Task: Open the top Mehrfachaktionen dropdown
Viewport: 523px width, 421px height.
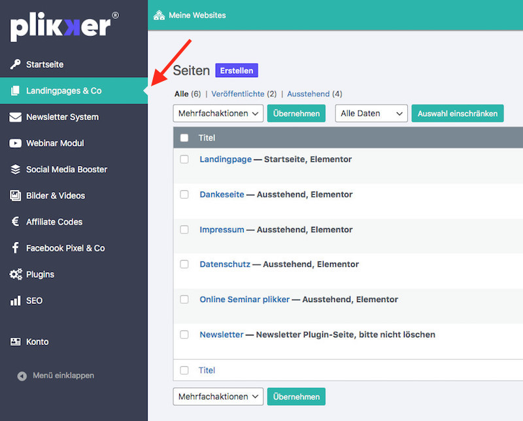Action: pos(218,113)
